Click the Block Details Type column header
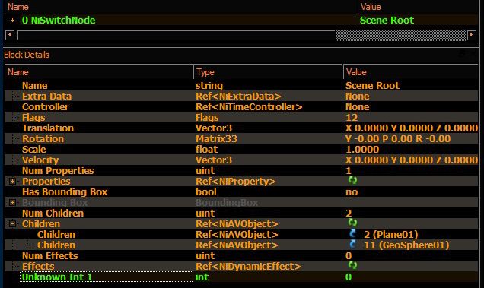The image size is (484, 288). click(x=268, y=72)
